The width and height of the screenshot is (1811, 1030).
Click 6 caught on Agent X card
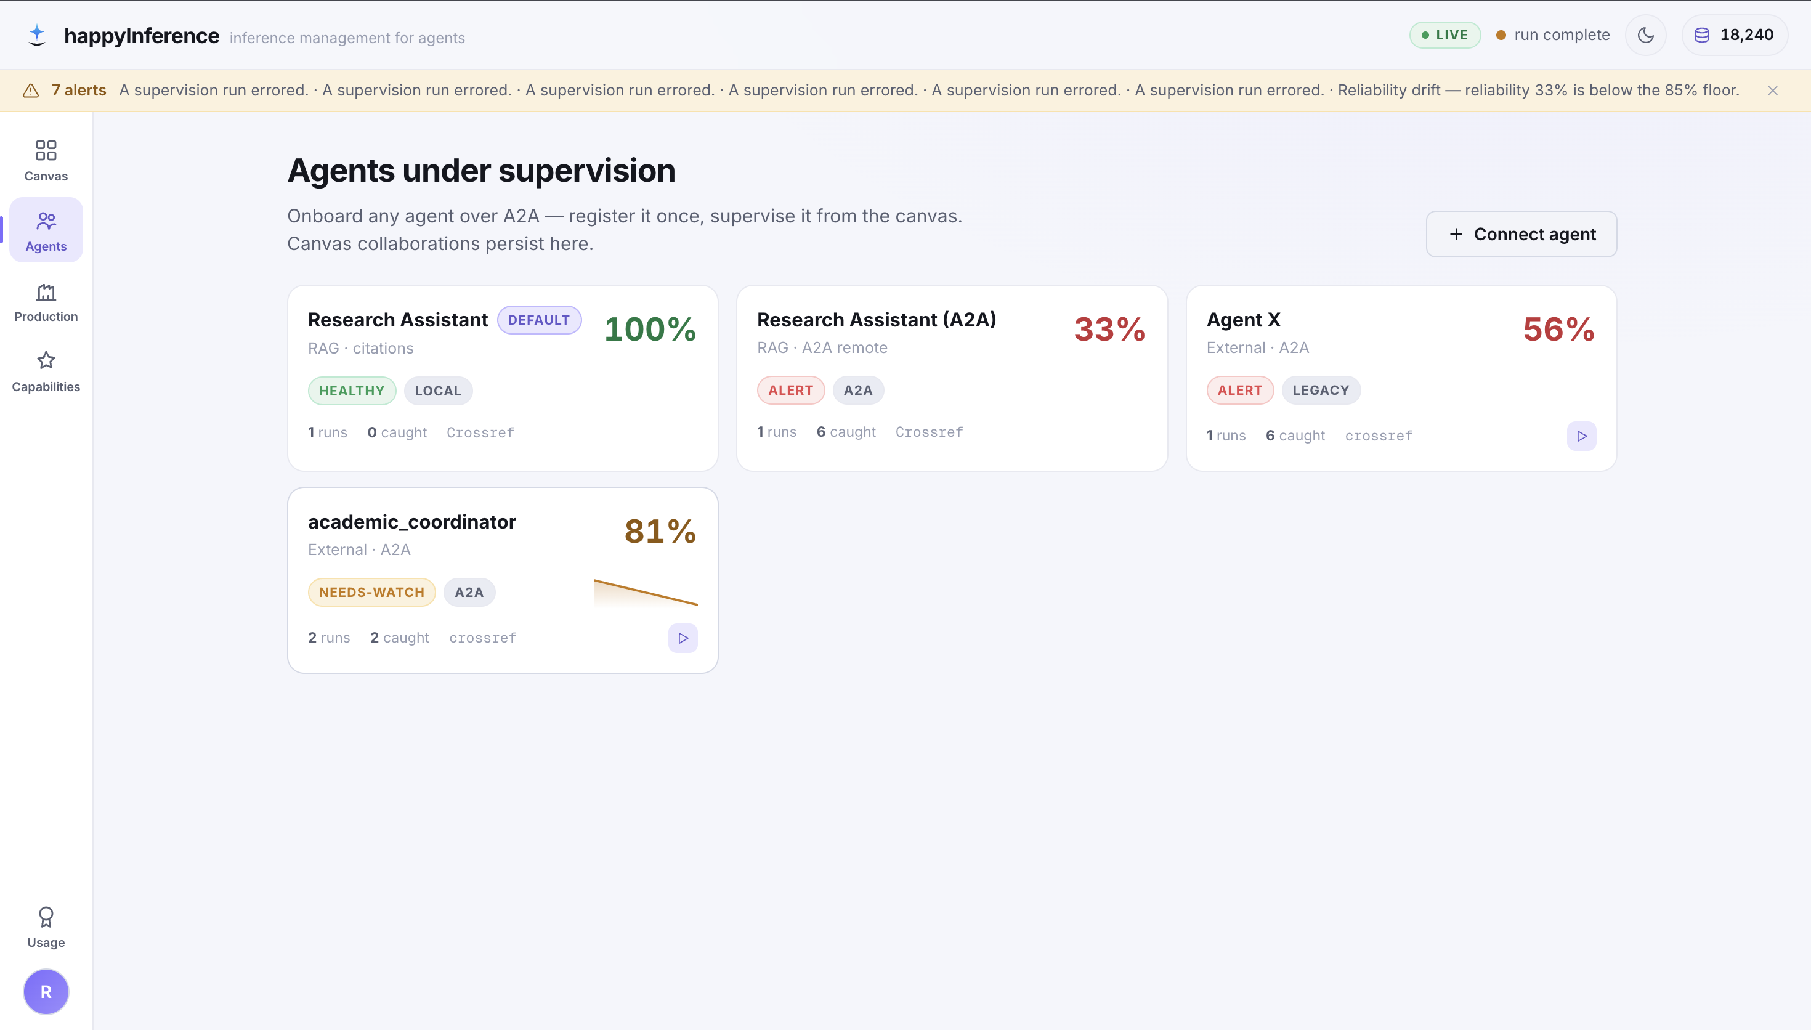pyautogui.click(x=1295, y=436)
